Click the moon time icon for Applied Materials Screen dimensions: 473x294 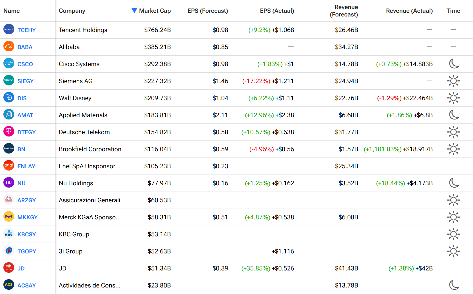coord(454,115)
